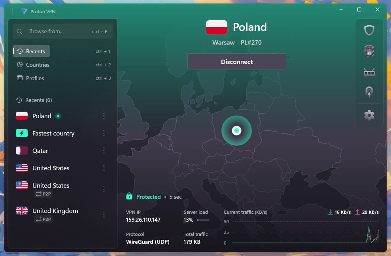
Task: Click the green connected indicator beside Poland
Action: pyautogui.click(x=58, y=116)
